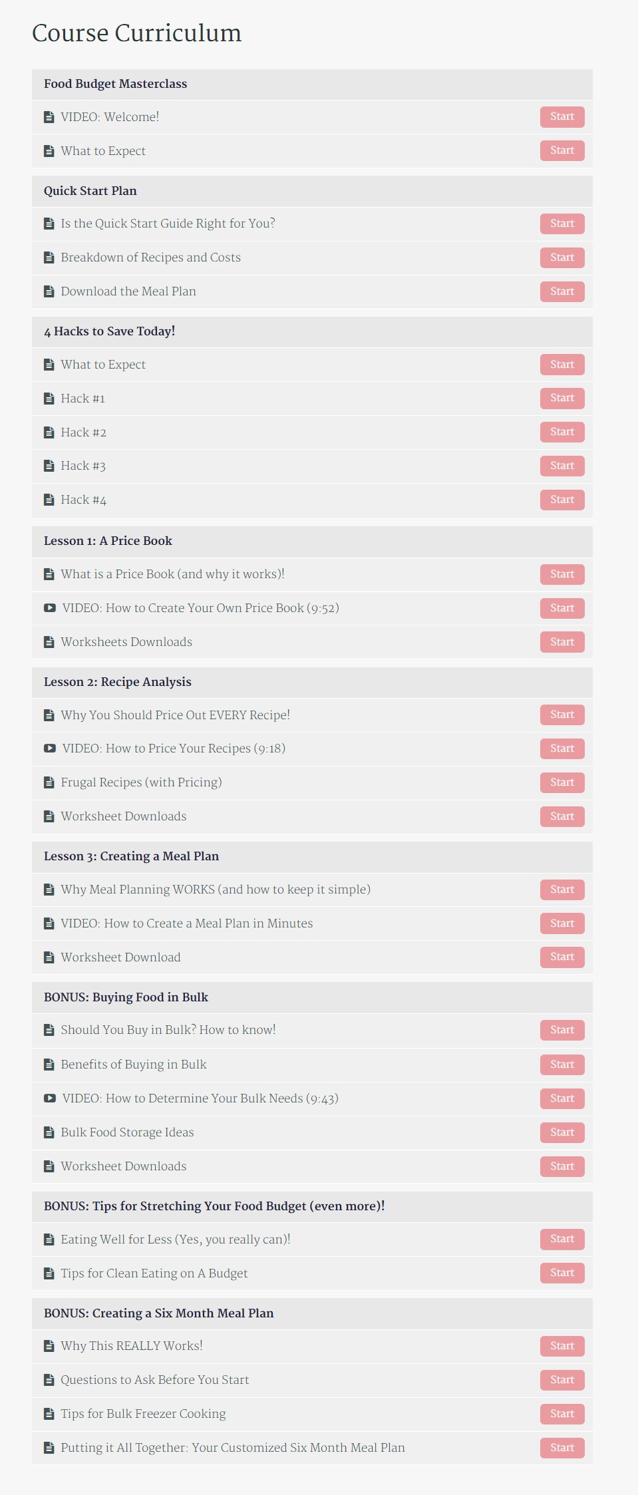Start Breakdown of Recipes and Costs
638x1495 pixels.
point(562,257)
